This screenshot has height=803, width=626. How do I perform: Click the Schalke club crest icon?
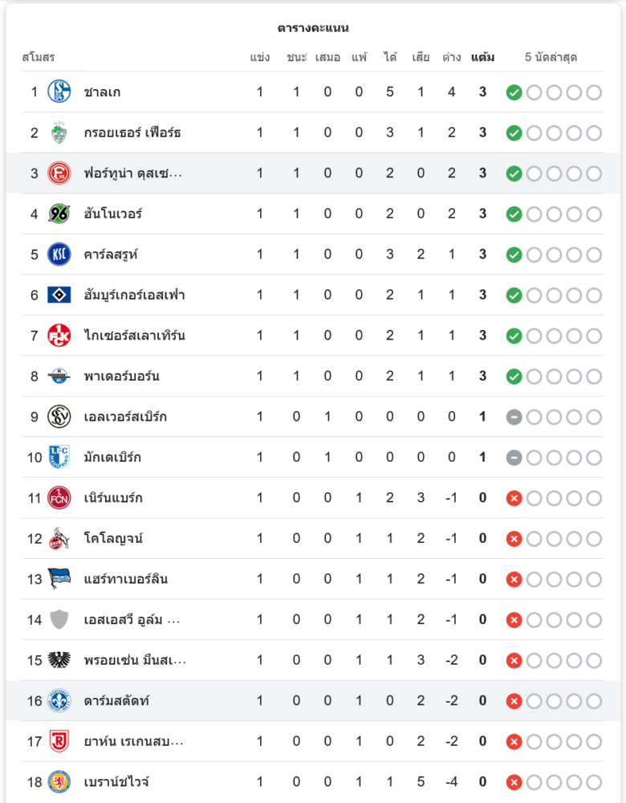[x=59, y=92]
